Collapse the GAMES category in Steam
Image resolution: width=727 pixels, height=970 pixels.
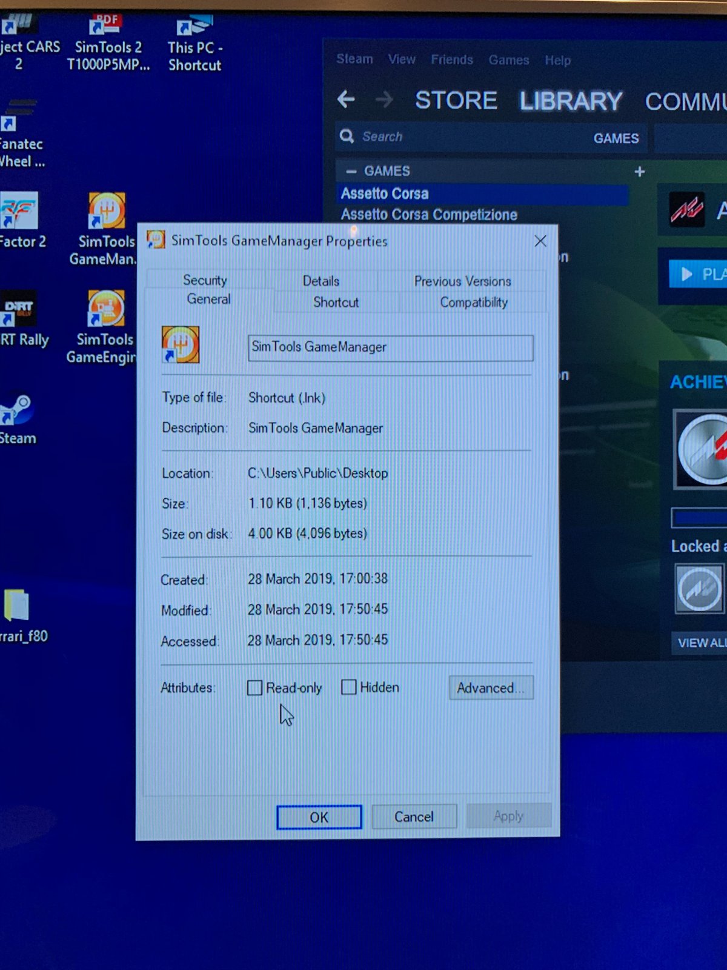[x=351, y=172]
